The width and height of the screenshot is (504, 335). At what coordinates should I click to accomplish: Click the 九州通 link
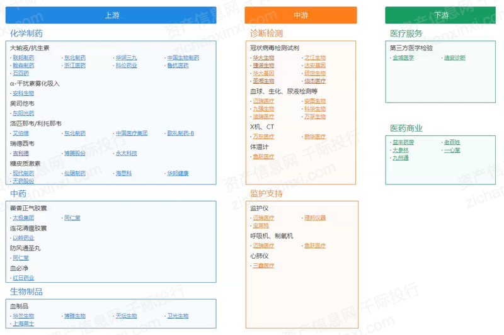pos(401,157)
